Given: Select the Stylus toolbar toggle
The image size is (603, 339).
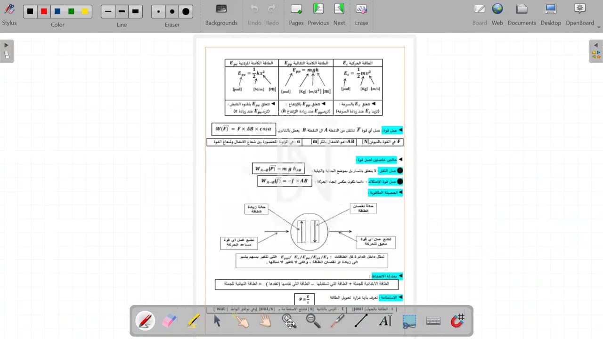Looking at the screenshot, I should tap(9, 15).
